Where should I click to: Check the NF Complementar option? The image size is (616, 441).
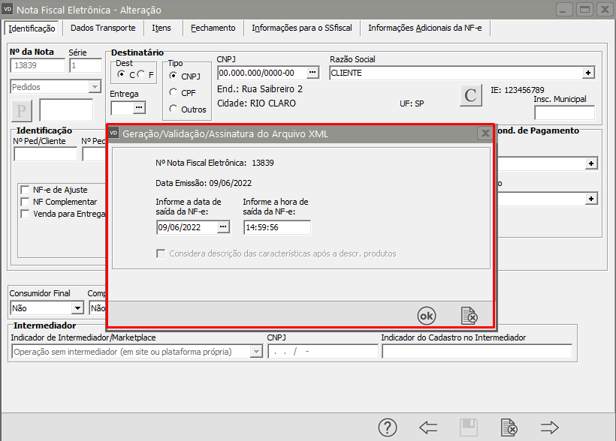26,202
